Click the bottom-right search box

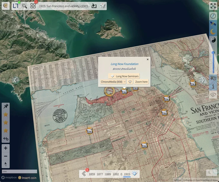coord(212,173)
